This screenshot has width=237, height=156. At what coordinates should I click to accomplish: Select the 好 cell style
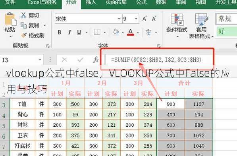pos(226,31)
